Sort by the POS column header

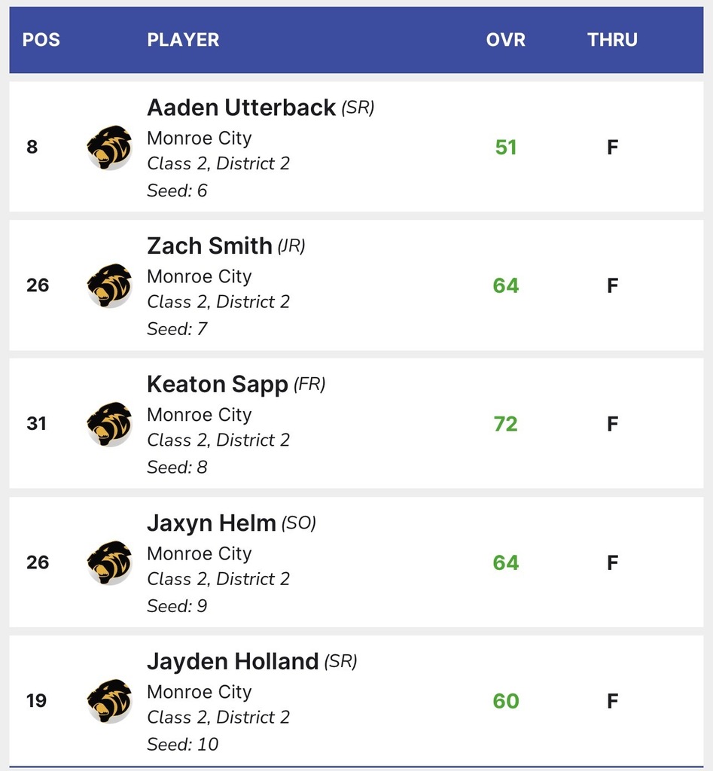coord(41,40)
